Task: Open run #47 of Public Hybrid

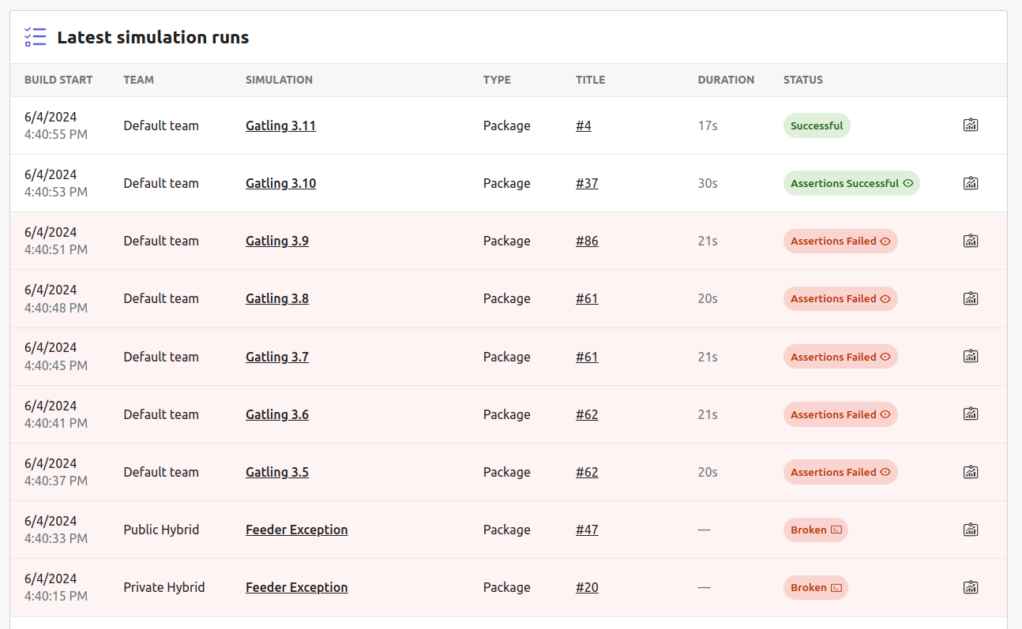Action: click(x=587, y=530)
